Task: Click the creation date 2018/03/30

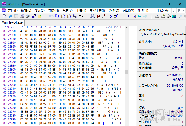Action: click(175, 75)
